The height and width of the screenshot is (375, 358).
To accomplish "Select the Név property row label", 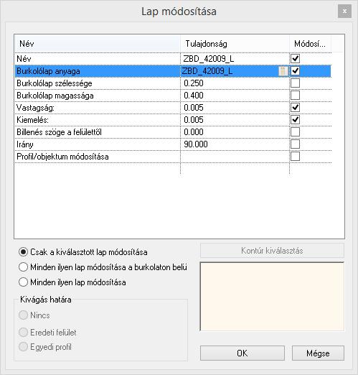I will pos(24,59).
